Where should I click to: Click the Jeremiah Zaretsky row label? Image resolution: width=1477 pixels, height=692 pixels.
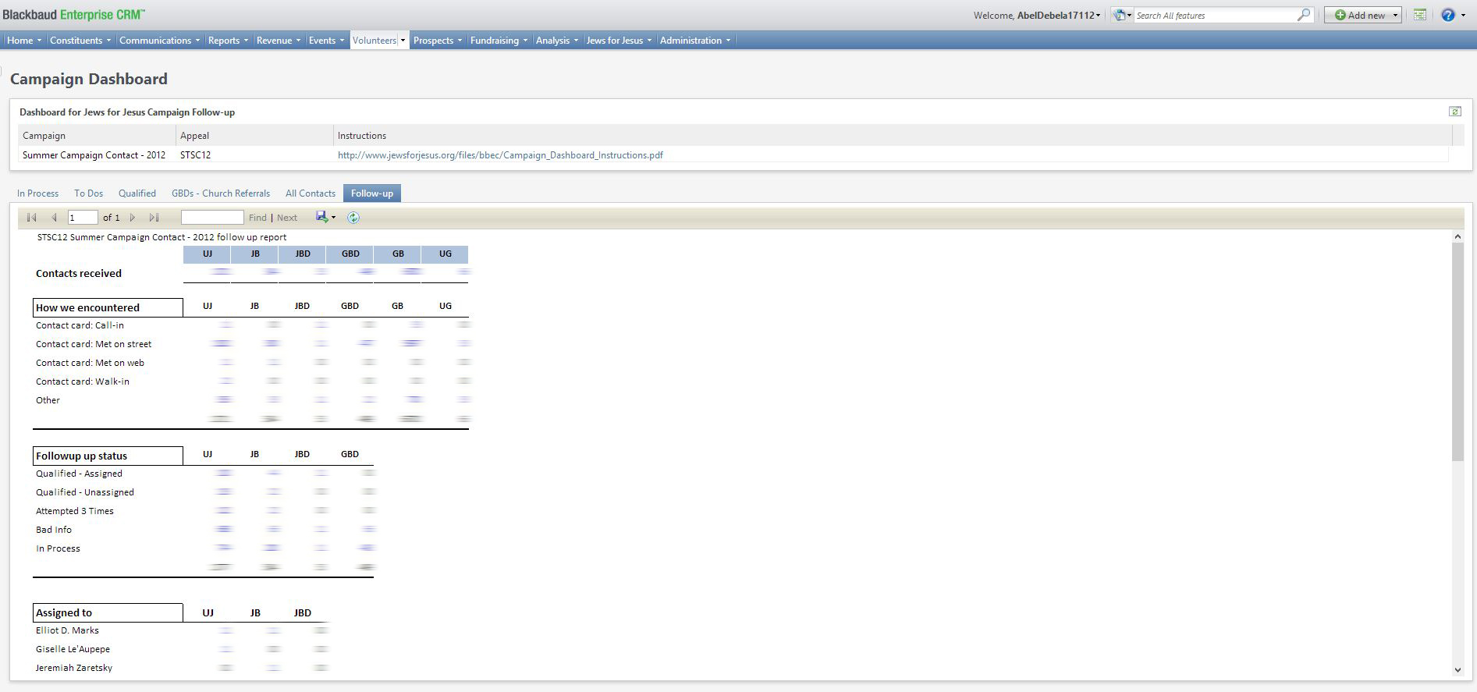[x=74, y=668]
